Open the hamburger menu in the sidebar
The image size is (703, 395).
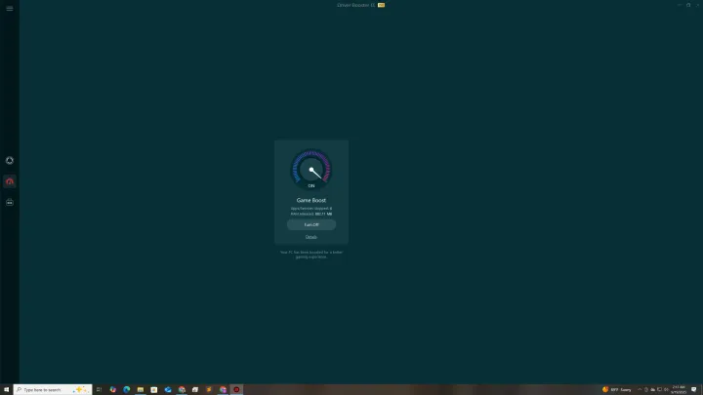point(10,9)
